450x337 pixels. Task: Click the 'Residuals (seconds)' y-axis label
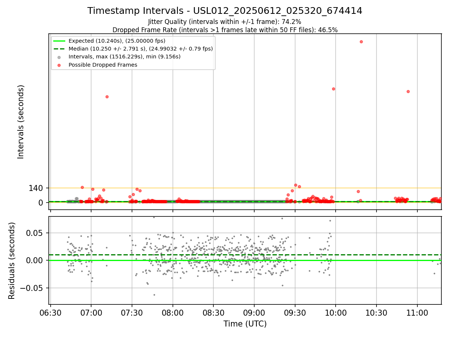point(12,261)
